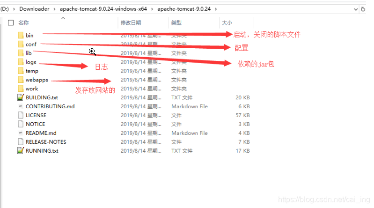Expand chevron after (D:) in path
The height and width of the screenshot is (208, 374).
point(14,9)
